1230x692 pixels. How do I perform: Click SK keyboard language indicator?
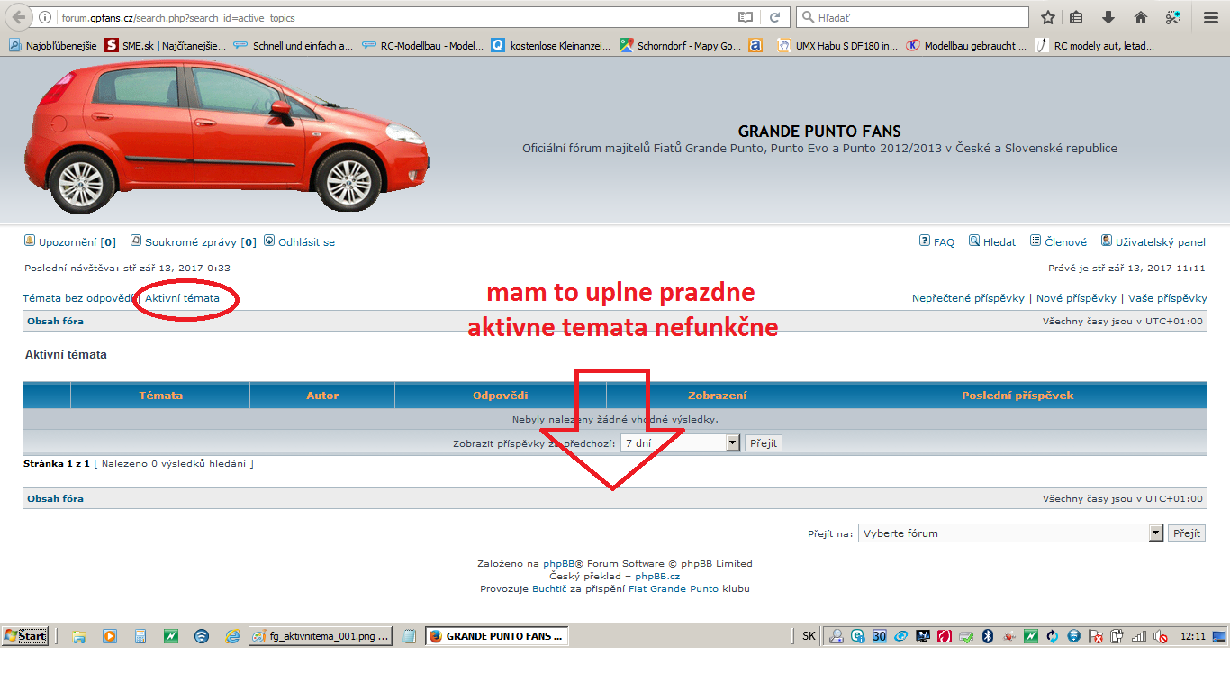809,636
